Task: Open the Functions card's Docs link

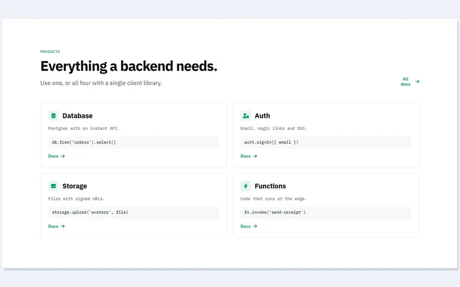Action: 249,226
